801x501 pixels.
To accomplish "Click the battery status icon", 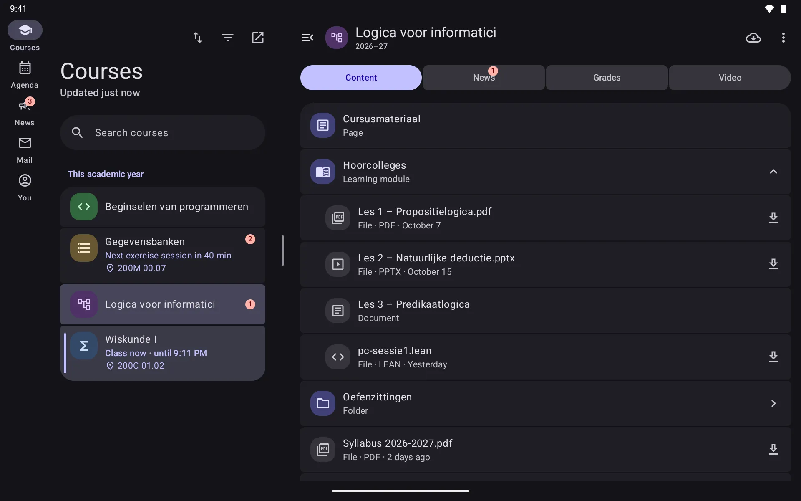I will point(783,9).
